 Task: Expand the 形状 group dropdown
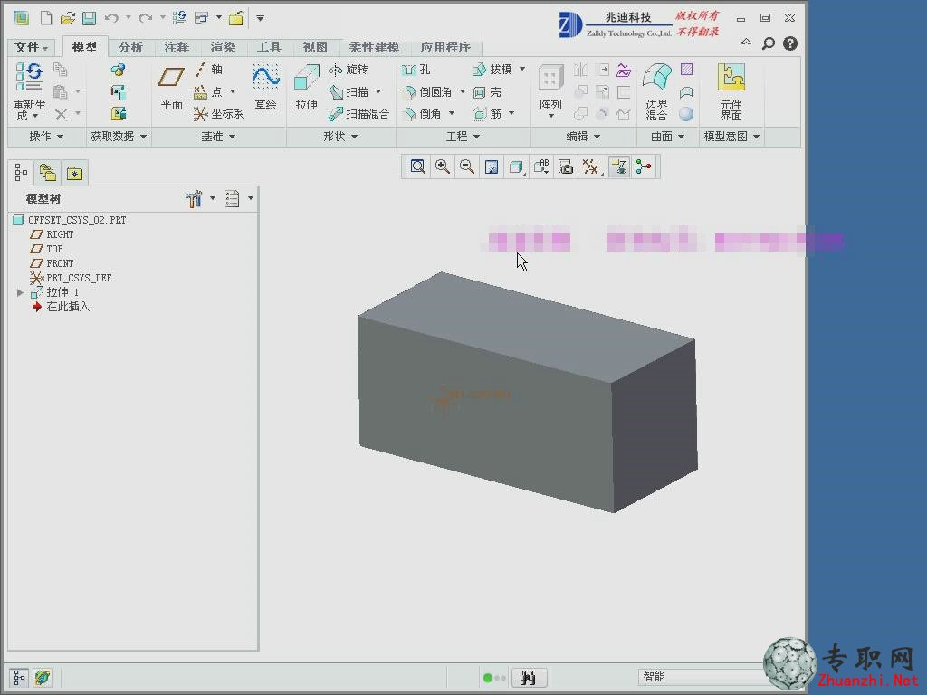tap(340, 137)
